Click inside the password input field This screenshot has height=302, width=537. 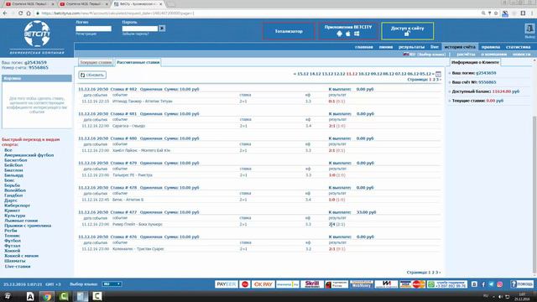coord(140,29)
